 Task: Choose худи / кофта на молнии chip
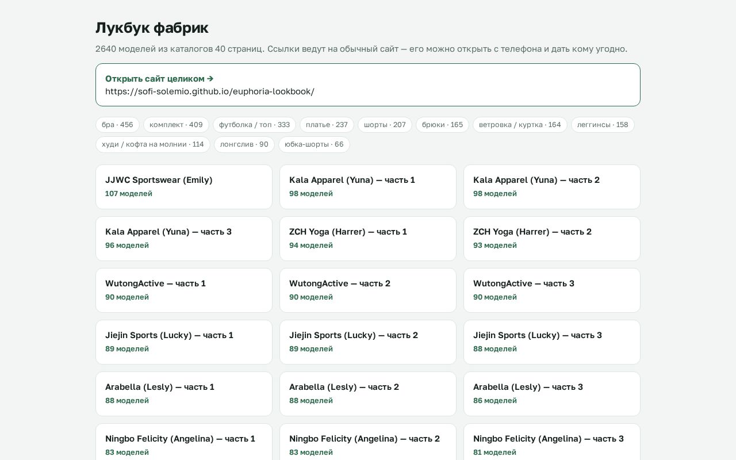(x=153, y=144)
